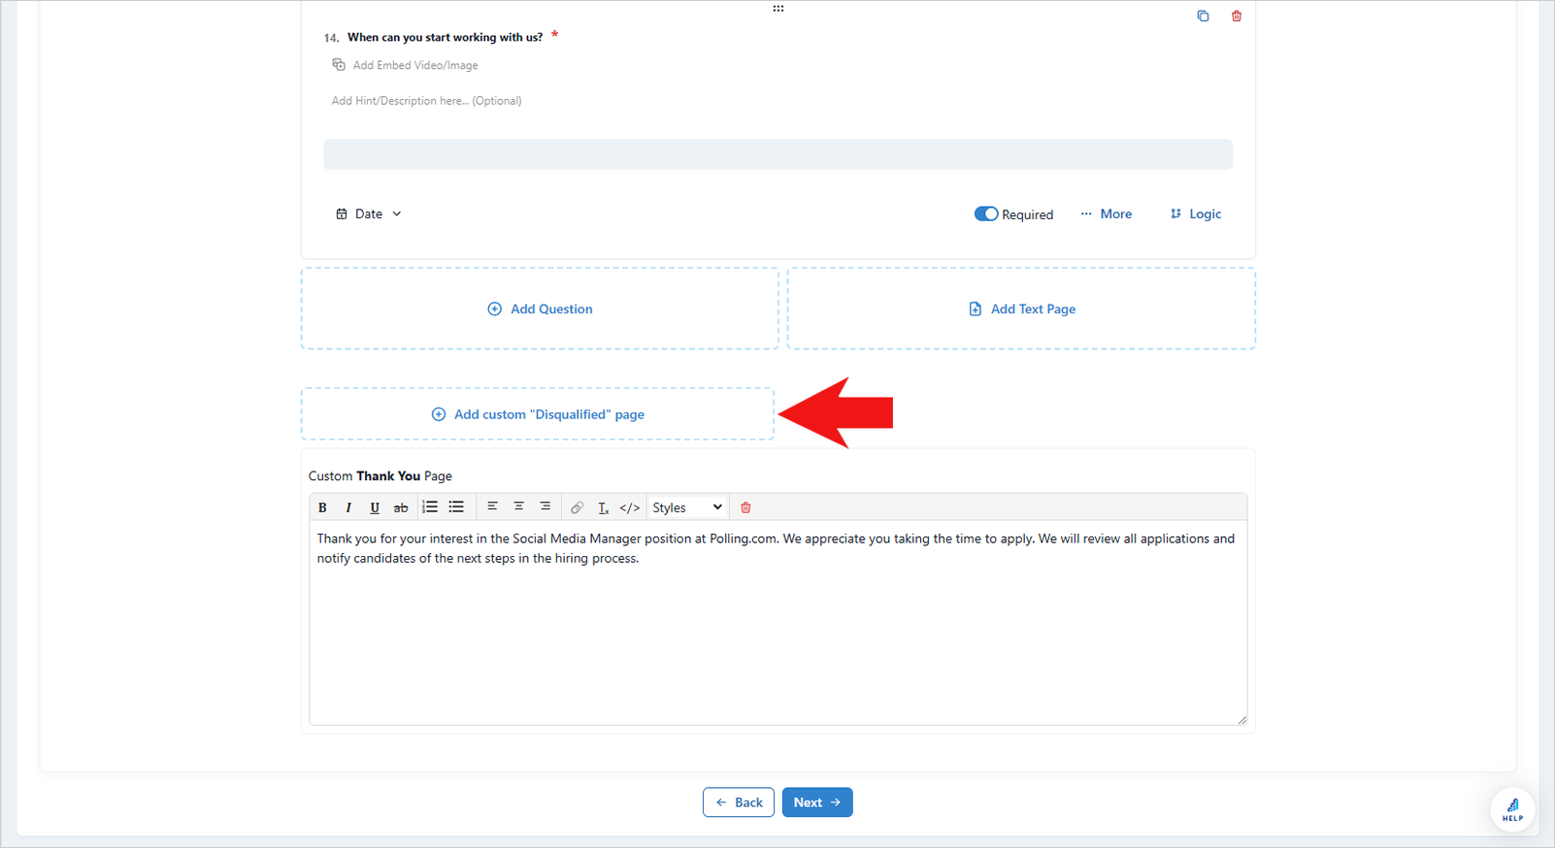1555x848 pixels.
Task: Toggle the Required switch off
Action: coord(985,213)
